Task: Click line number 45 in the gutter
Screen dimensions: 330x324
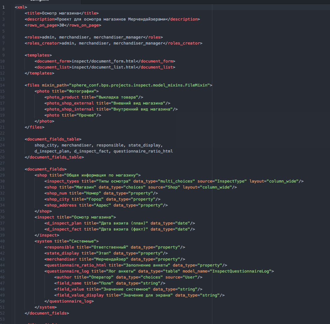Action: (x=3, y=271)
